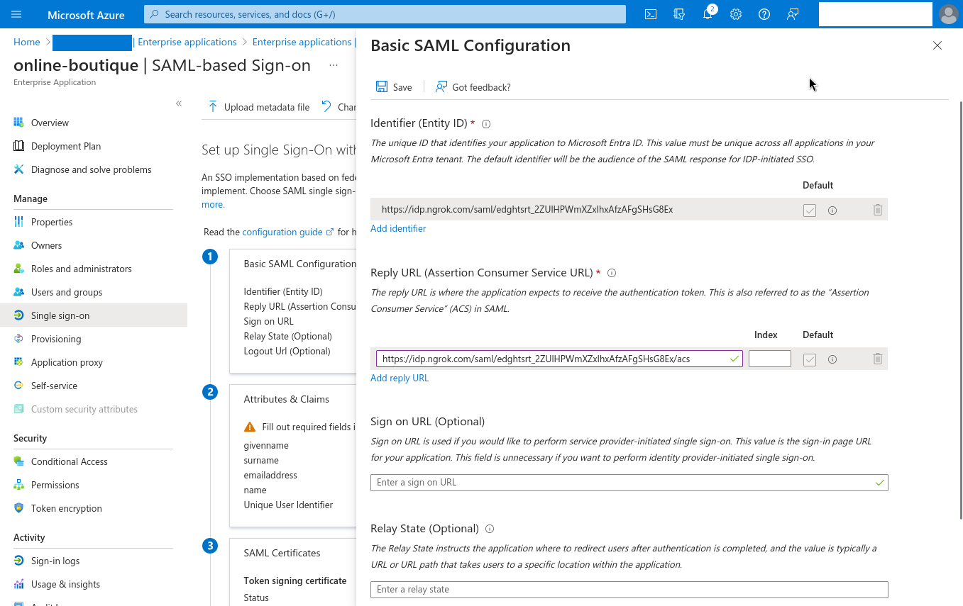Screen dimensions: 963x606
Task: Click Add identifier link
Action: point(397,228)
